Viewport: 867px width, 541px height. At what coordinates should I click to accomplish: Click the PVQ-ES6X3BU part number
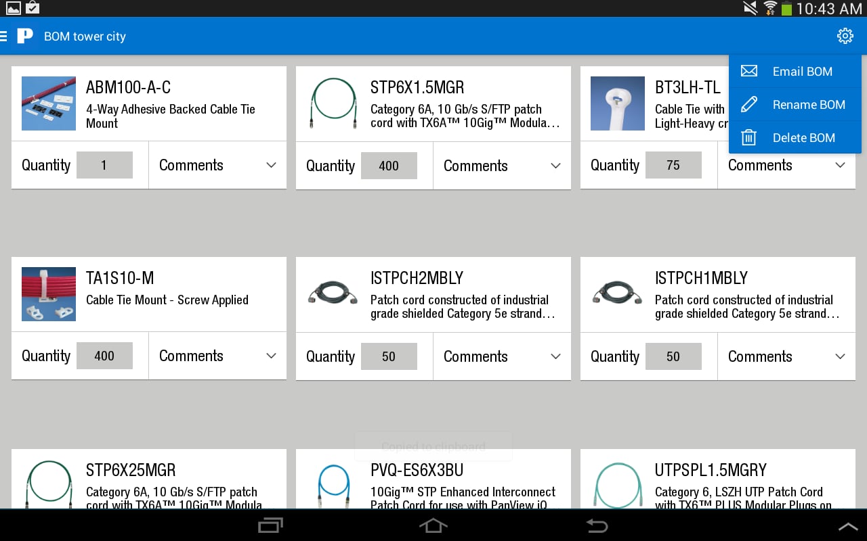click(417, 470)
